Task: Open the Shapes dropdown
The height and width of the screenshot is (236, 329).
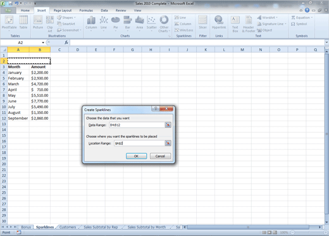Action: pos(66,18)
